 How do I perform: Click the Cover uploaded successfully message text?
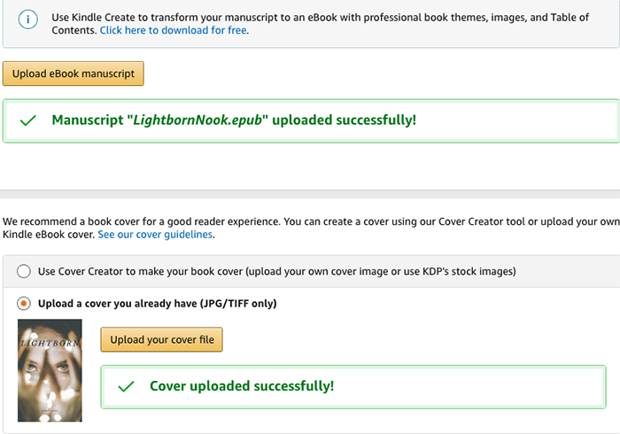coord(242,386)
